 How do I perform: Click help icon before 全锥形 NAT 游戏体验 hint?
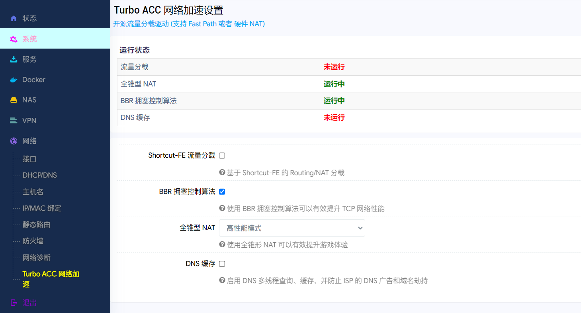[222, 245]
